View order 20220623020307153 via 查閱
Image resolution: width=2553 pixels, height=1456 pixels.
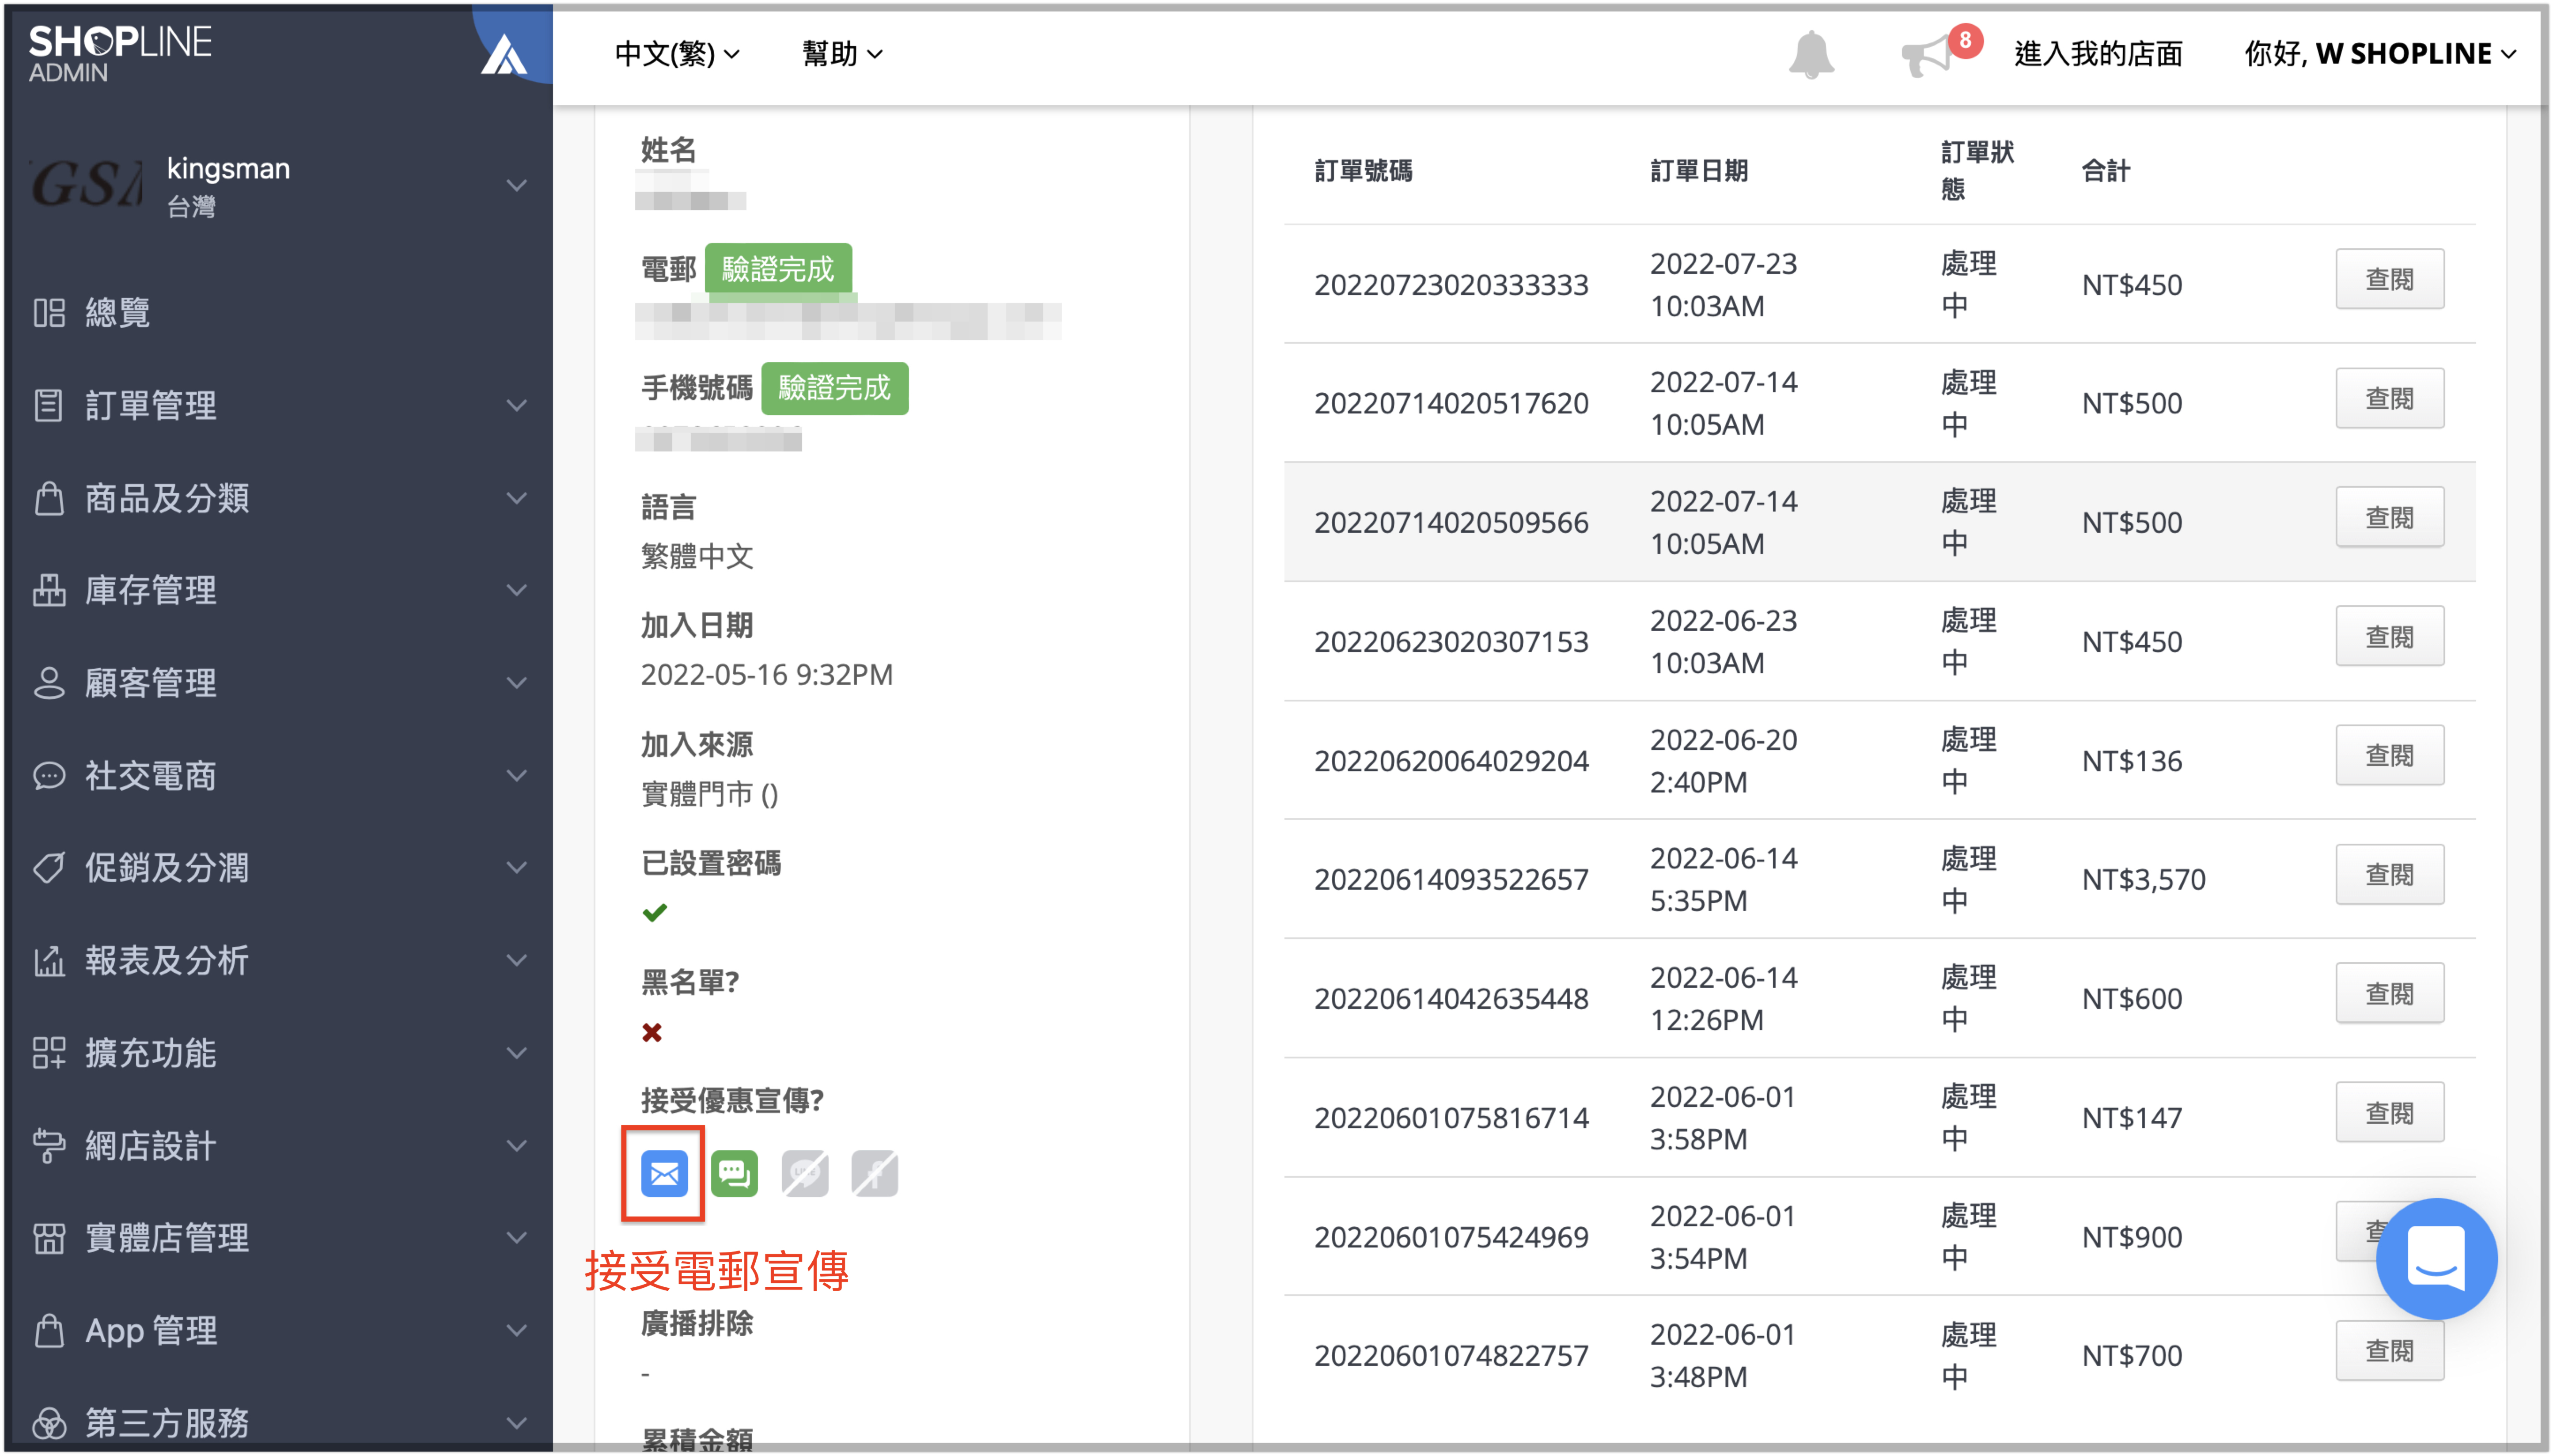[2389, 636]
